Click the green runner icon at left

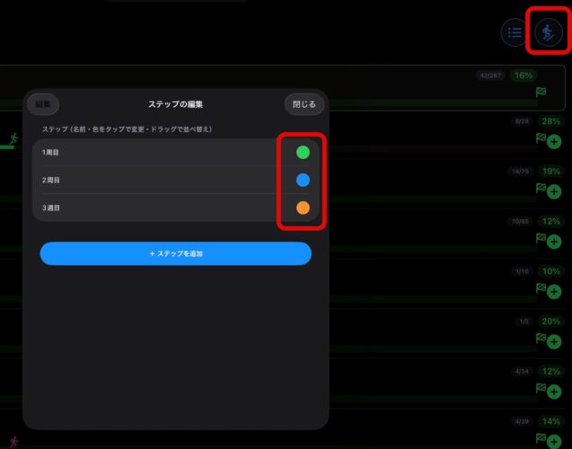[13, 138]
